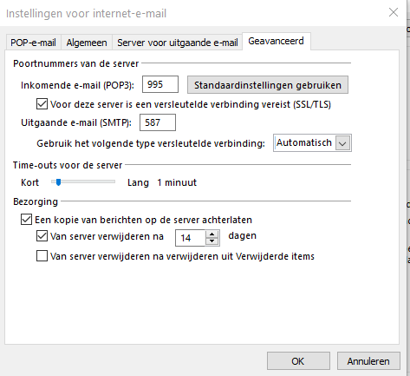Viewport: 410px width, 376px height.
Task: Close the Instellingen voor internet-e-mail dialog
Action: coord(394,12)
